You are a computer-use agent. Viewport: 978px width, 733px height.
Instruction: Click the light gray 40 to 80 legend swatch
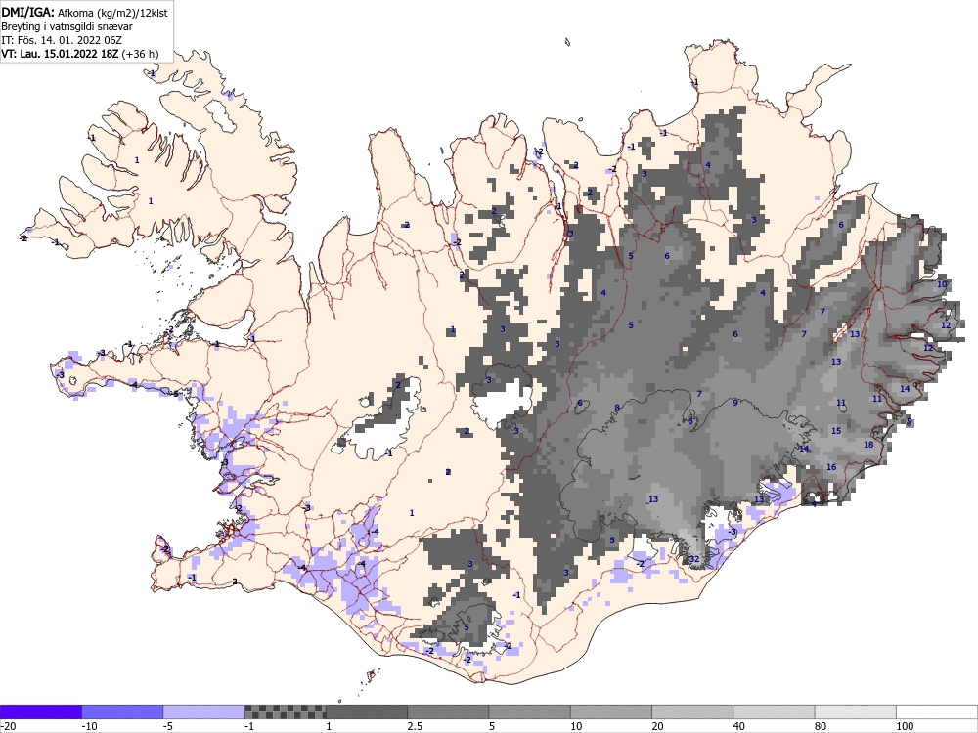tap(774, 711)
